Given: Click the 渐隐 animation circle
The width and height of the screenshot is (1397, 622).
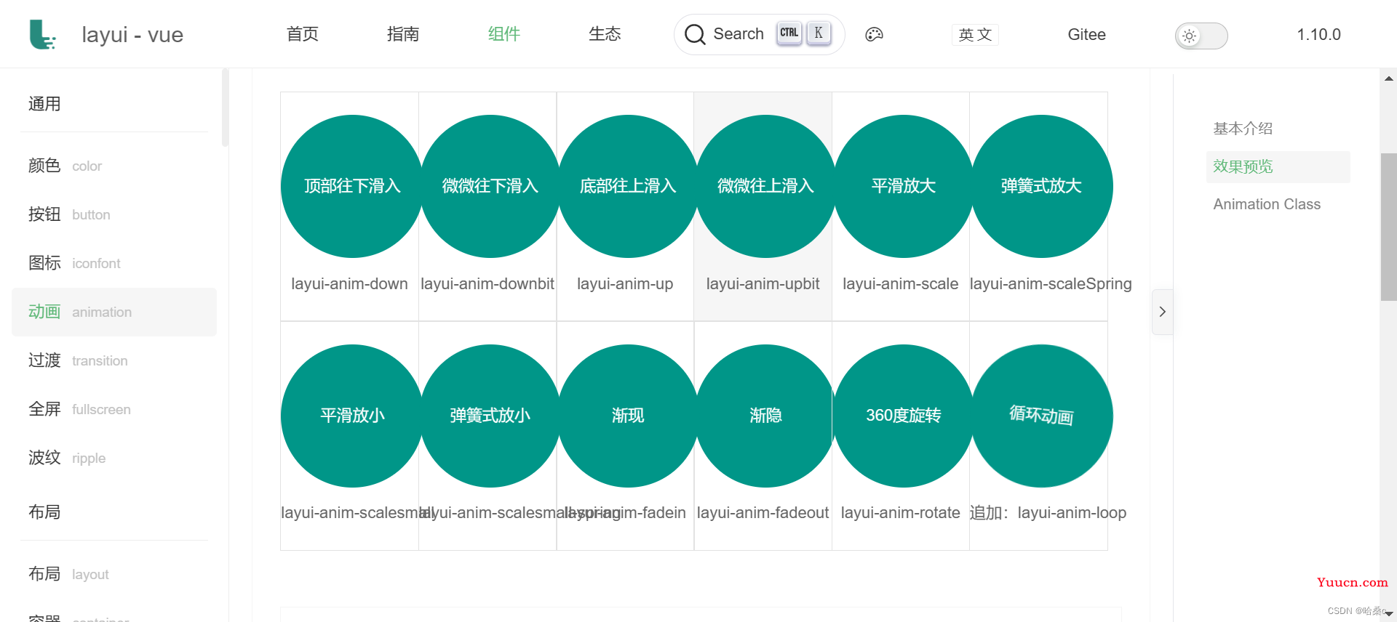Looking at the screenshot, I should tap(765, 416).
